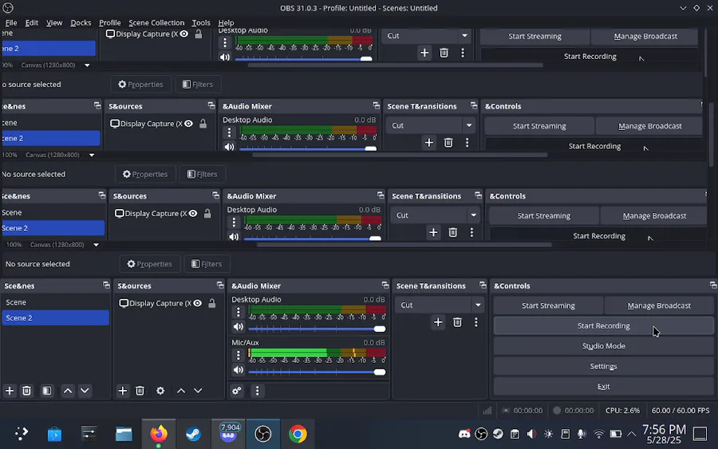Expand hidden system tray icons arrow

click(x=632, y=433)
